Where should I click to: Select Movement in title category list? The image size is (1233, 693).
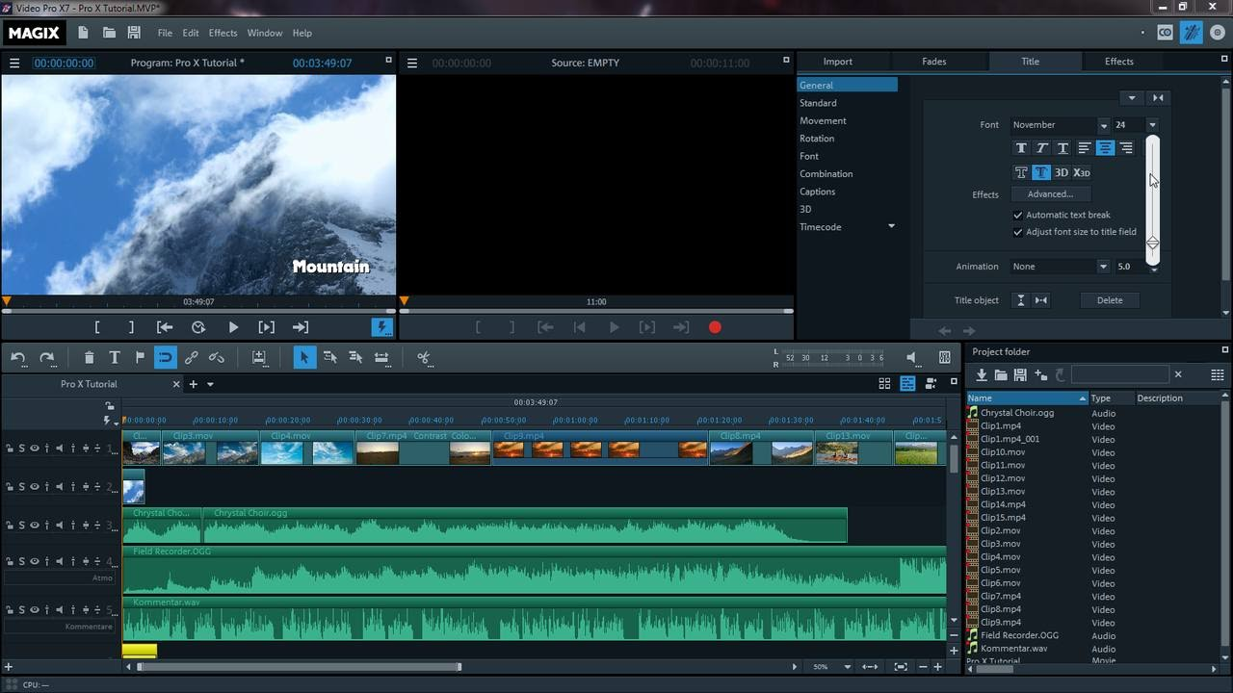[823, 121]
